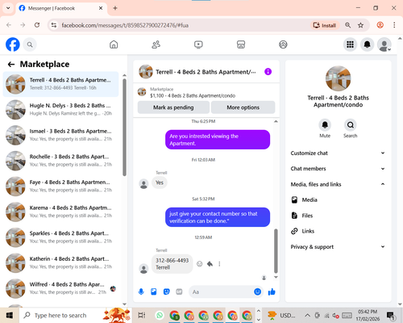Click Terrell's avatar beside Yes message
This screenshot has width=403, height=323.
143,184
